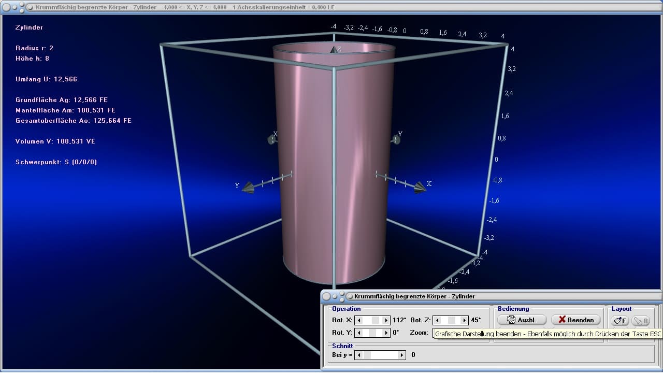
Task: Click the Rot. X value '112°'
Action: coord(400,320)
